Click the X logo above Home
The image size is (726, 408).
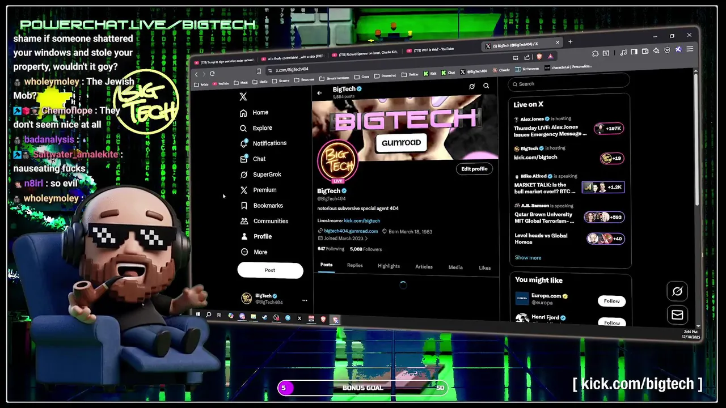(243, 97)
